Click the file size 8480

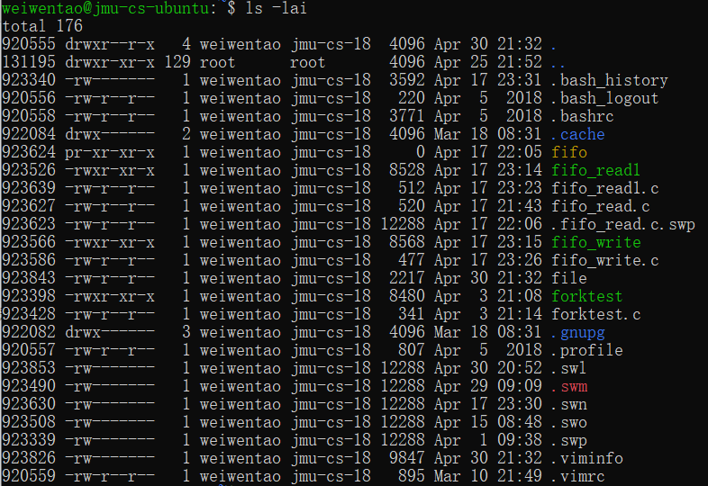[x=407, y=296]
